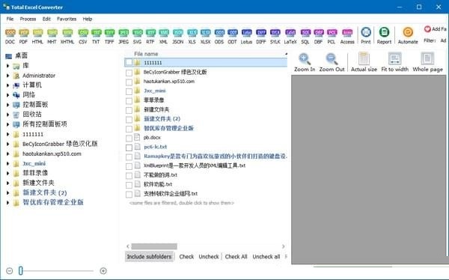Viewport: 449px width, 280px height.
Task: Expand the Administrator tree node
Action: [x=7, y=76]
